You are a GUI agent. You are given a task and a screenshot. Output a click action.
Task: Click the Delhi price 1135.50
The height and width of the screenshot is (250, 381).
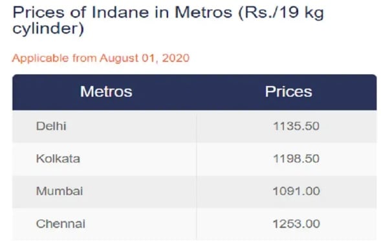[296, 126]
